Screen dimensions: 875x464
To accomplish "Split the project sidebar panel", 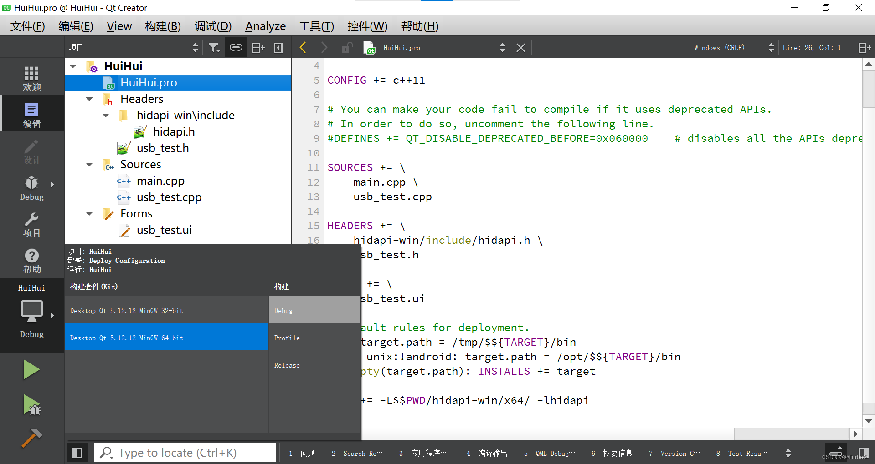I will [x=258, y=47].
